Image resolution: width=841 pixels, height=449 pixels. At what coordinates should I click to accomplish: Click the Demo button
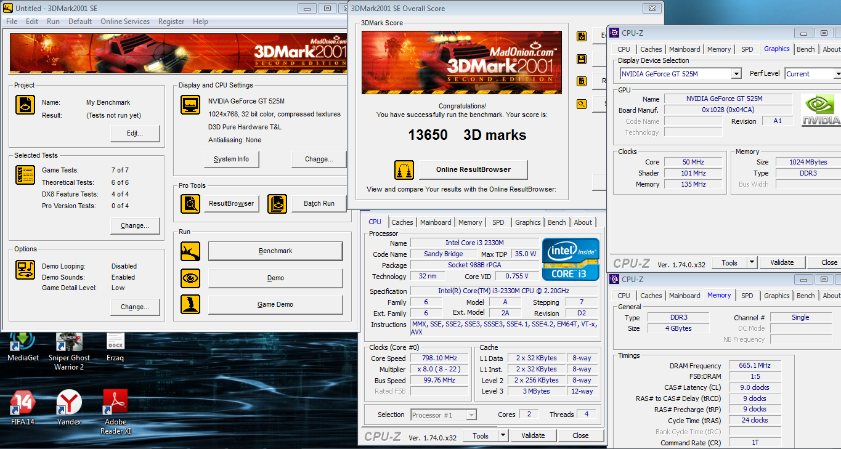(275, 278)
